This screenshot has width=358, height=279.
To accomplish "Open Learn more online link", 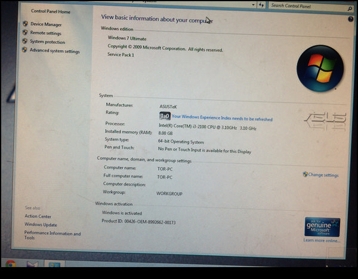I will (322, 240).
